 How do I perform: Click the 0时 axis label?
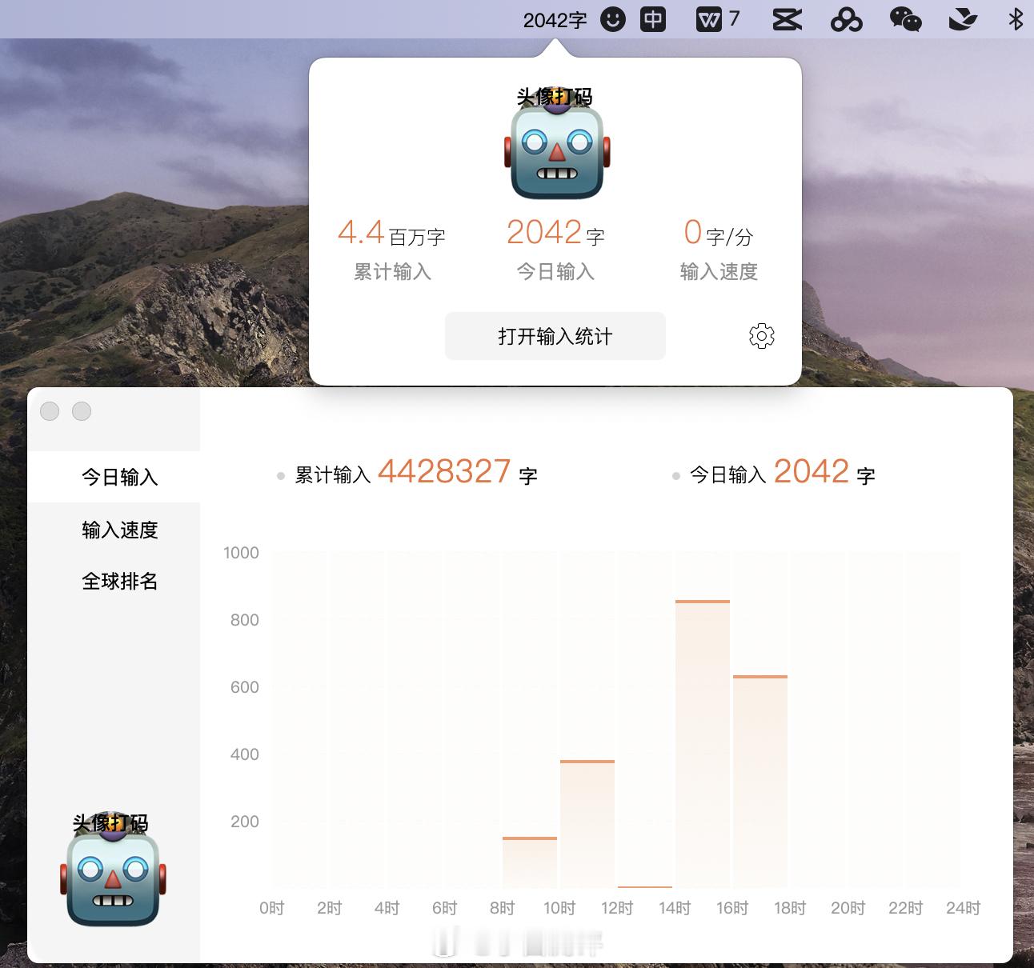272,908
